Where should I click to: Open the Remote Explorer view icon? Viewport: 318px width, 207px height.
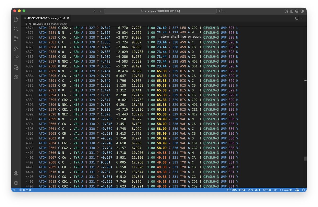(x=16, y=68)
